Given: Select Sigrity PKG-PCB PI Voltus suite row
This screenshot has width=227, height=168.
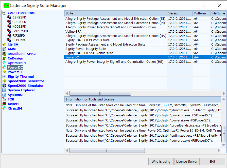Looking at the screenshot, I should click(x=146, y=40).
